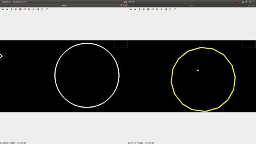Image resolution: width=256 pixels, height=144 pixels.
Task: Pan right in the Out window
Action: coord(7,9)
